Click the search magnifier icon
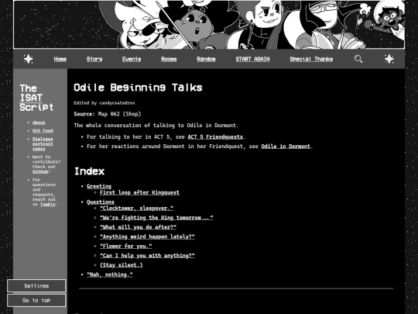This screenshot has height=314, width=418. click(x=358, y=59)
